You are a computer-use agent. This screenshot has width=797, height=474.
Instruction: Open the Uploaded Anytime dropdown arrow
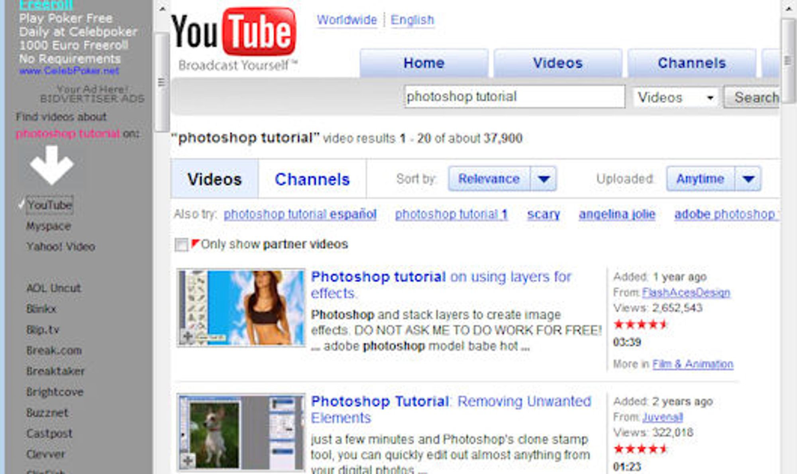pyautogui.click(x=748, y=179)
